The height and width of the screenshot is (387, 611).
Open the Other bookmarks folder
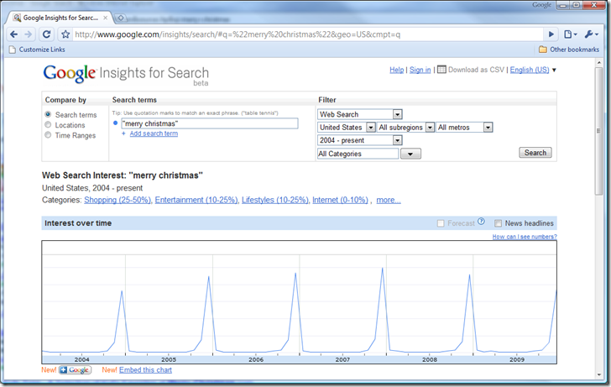pos(569,50)
